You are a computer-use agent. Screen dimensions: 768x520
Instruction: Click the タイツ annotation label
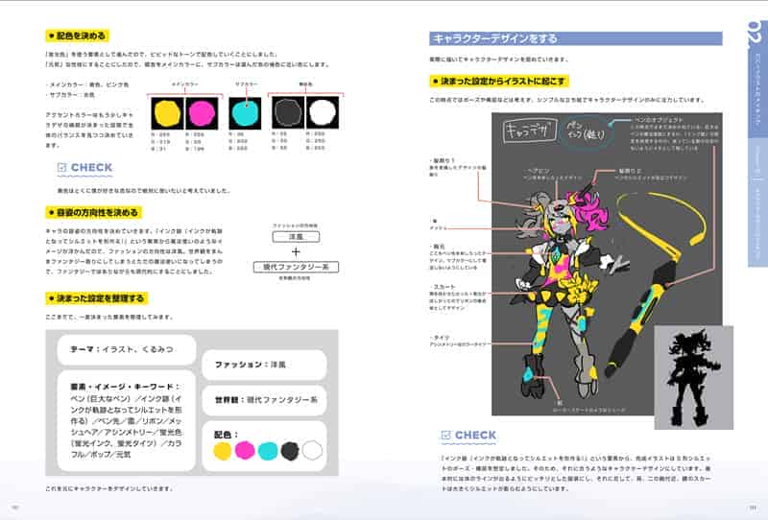441,338
